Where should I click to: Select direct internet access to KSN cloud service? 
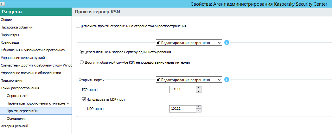point(82,62)
